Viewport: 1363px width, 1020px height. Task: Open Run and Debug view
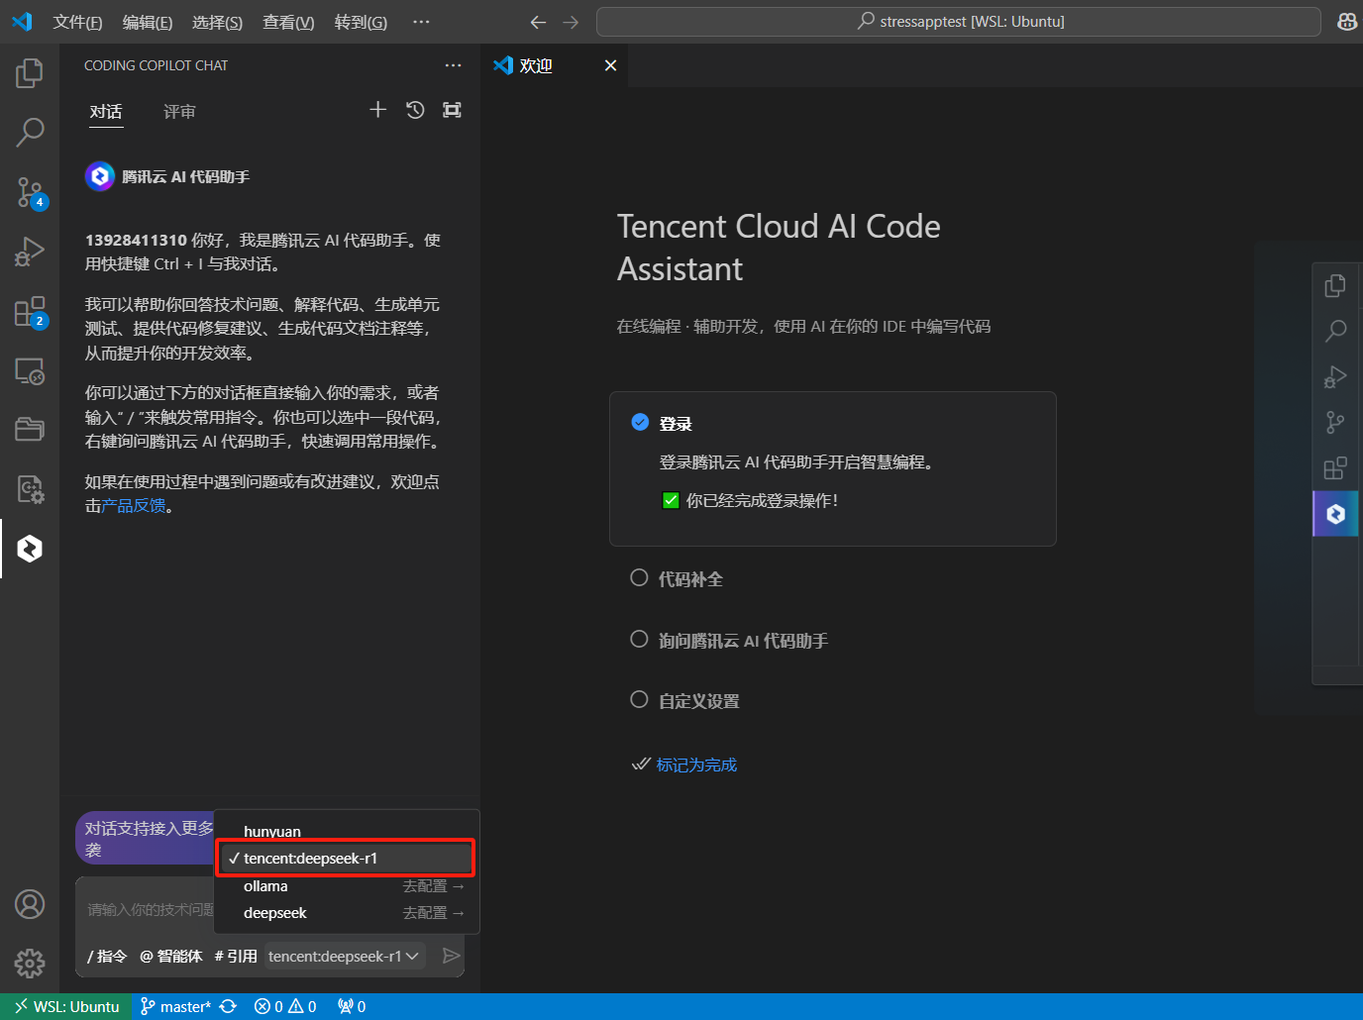30,252
